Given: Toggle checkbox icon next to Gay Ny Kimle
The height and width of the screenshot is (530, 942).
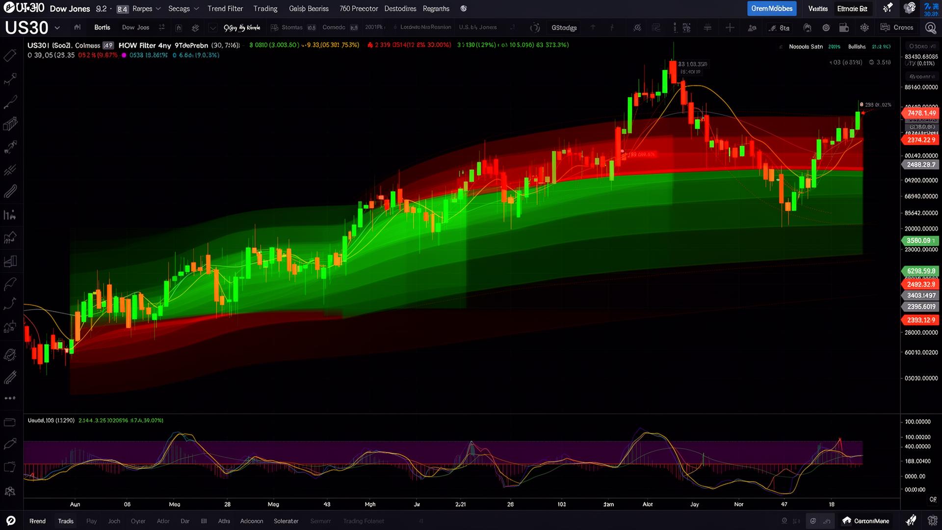Looking at the screenshot, I should (x=213, y=28).
